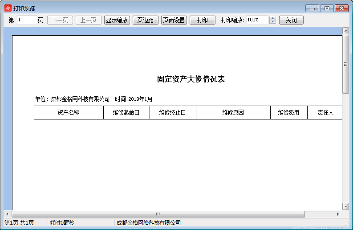Close the preview using 关闭 button
This screenshot has height=230, width=353.
(291, 20)
